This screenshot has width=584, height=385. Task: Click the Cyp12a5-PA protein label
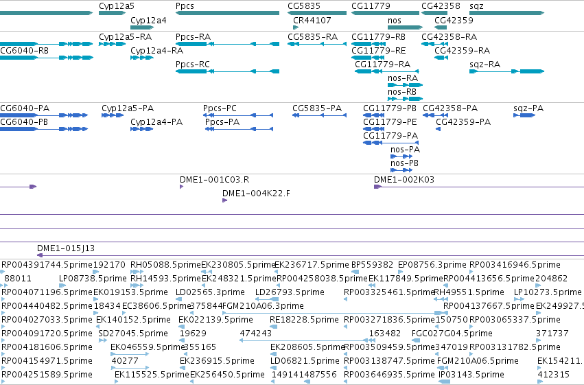[128, 108]
